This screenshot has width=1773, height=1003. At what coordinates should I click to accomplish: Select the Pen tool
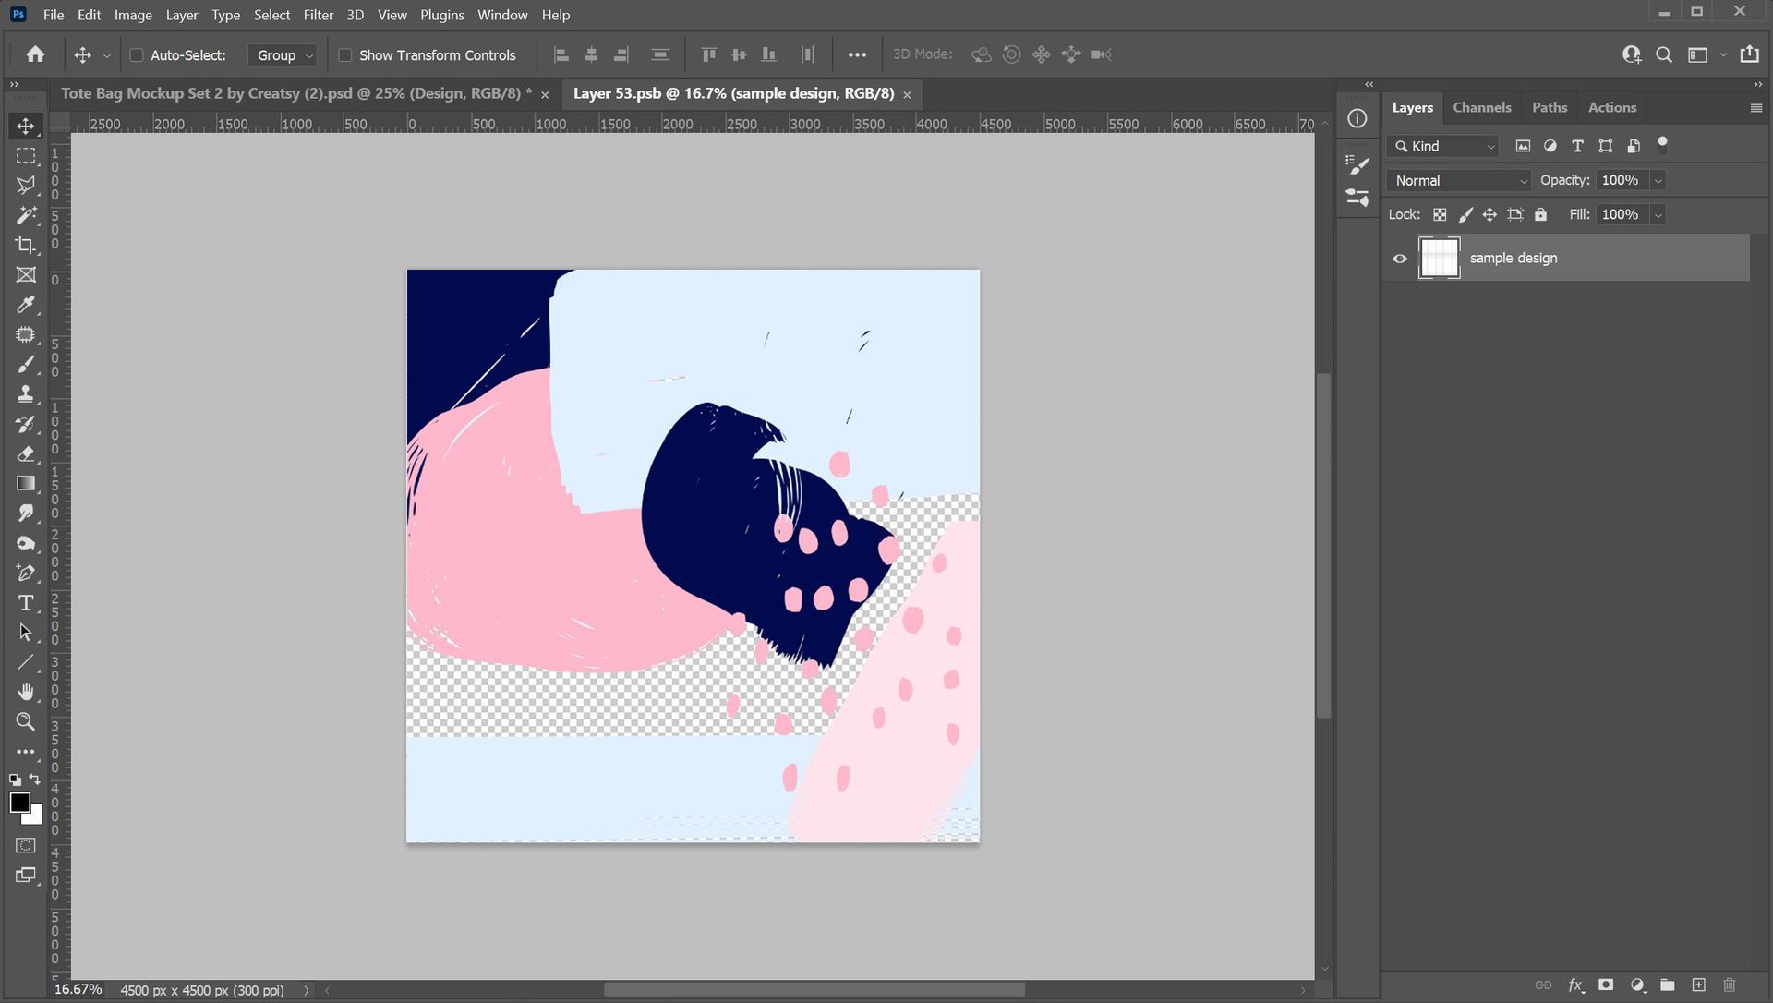pyautogui.click(x=26, y=573)
